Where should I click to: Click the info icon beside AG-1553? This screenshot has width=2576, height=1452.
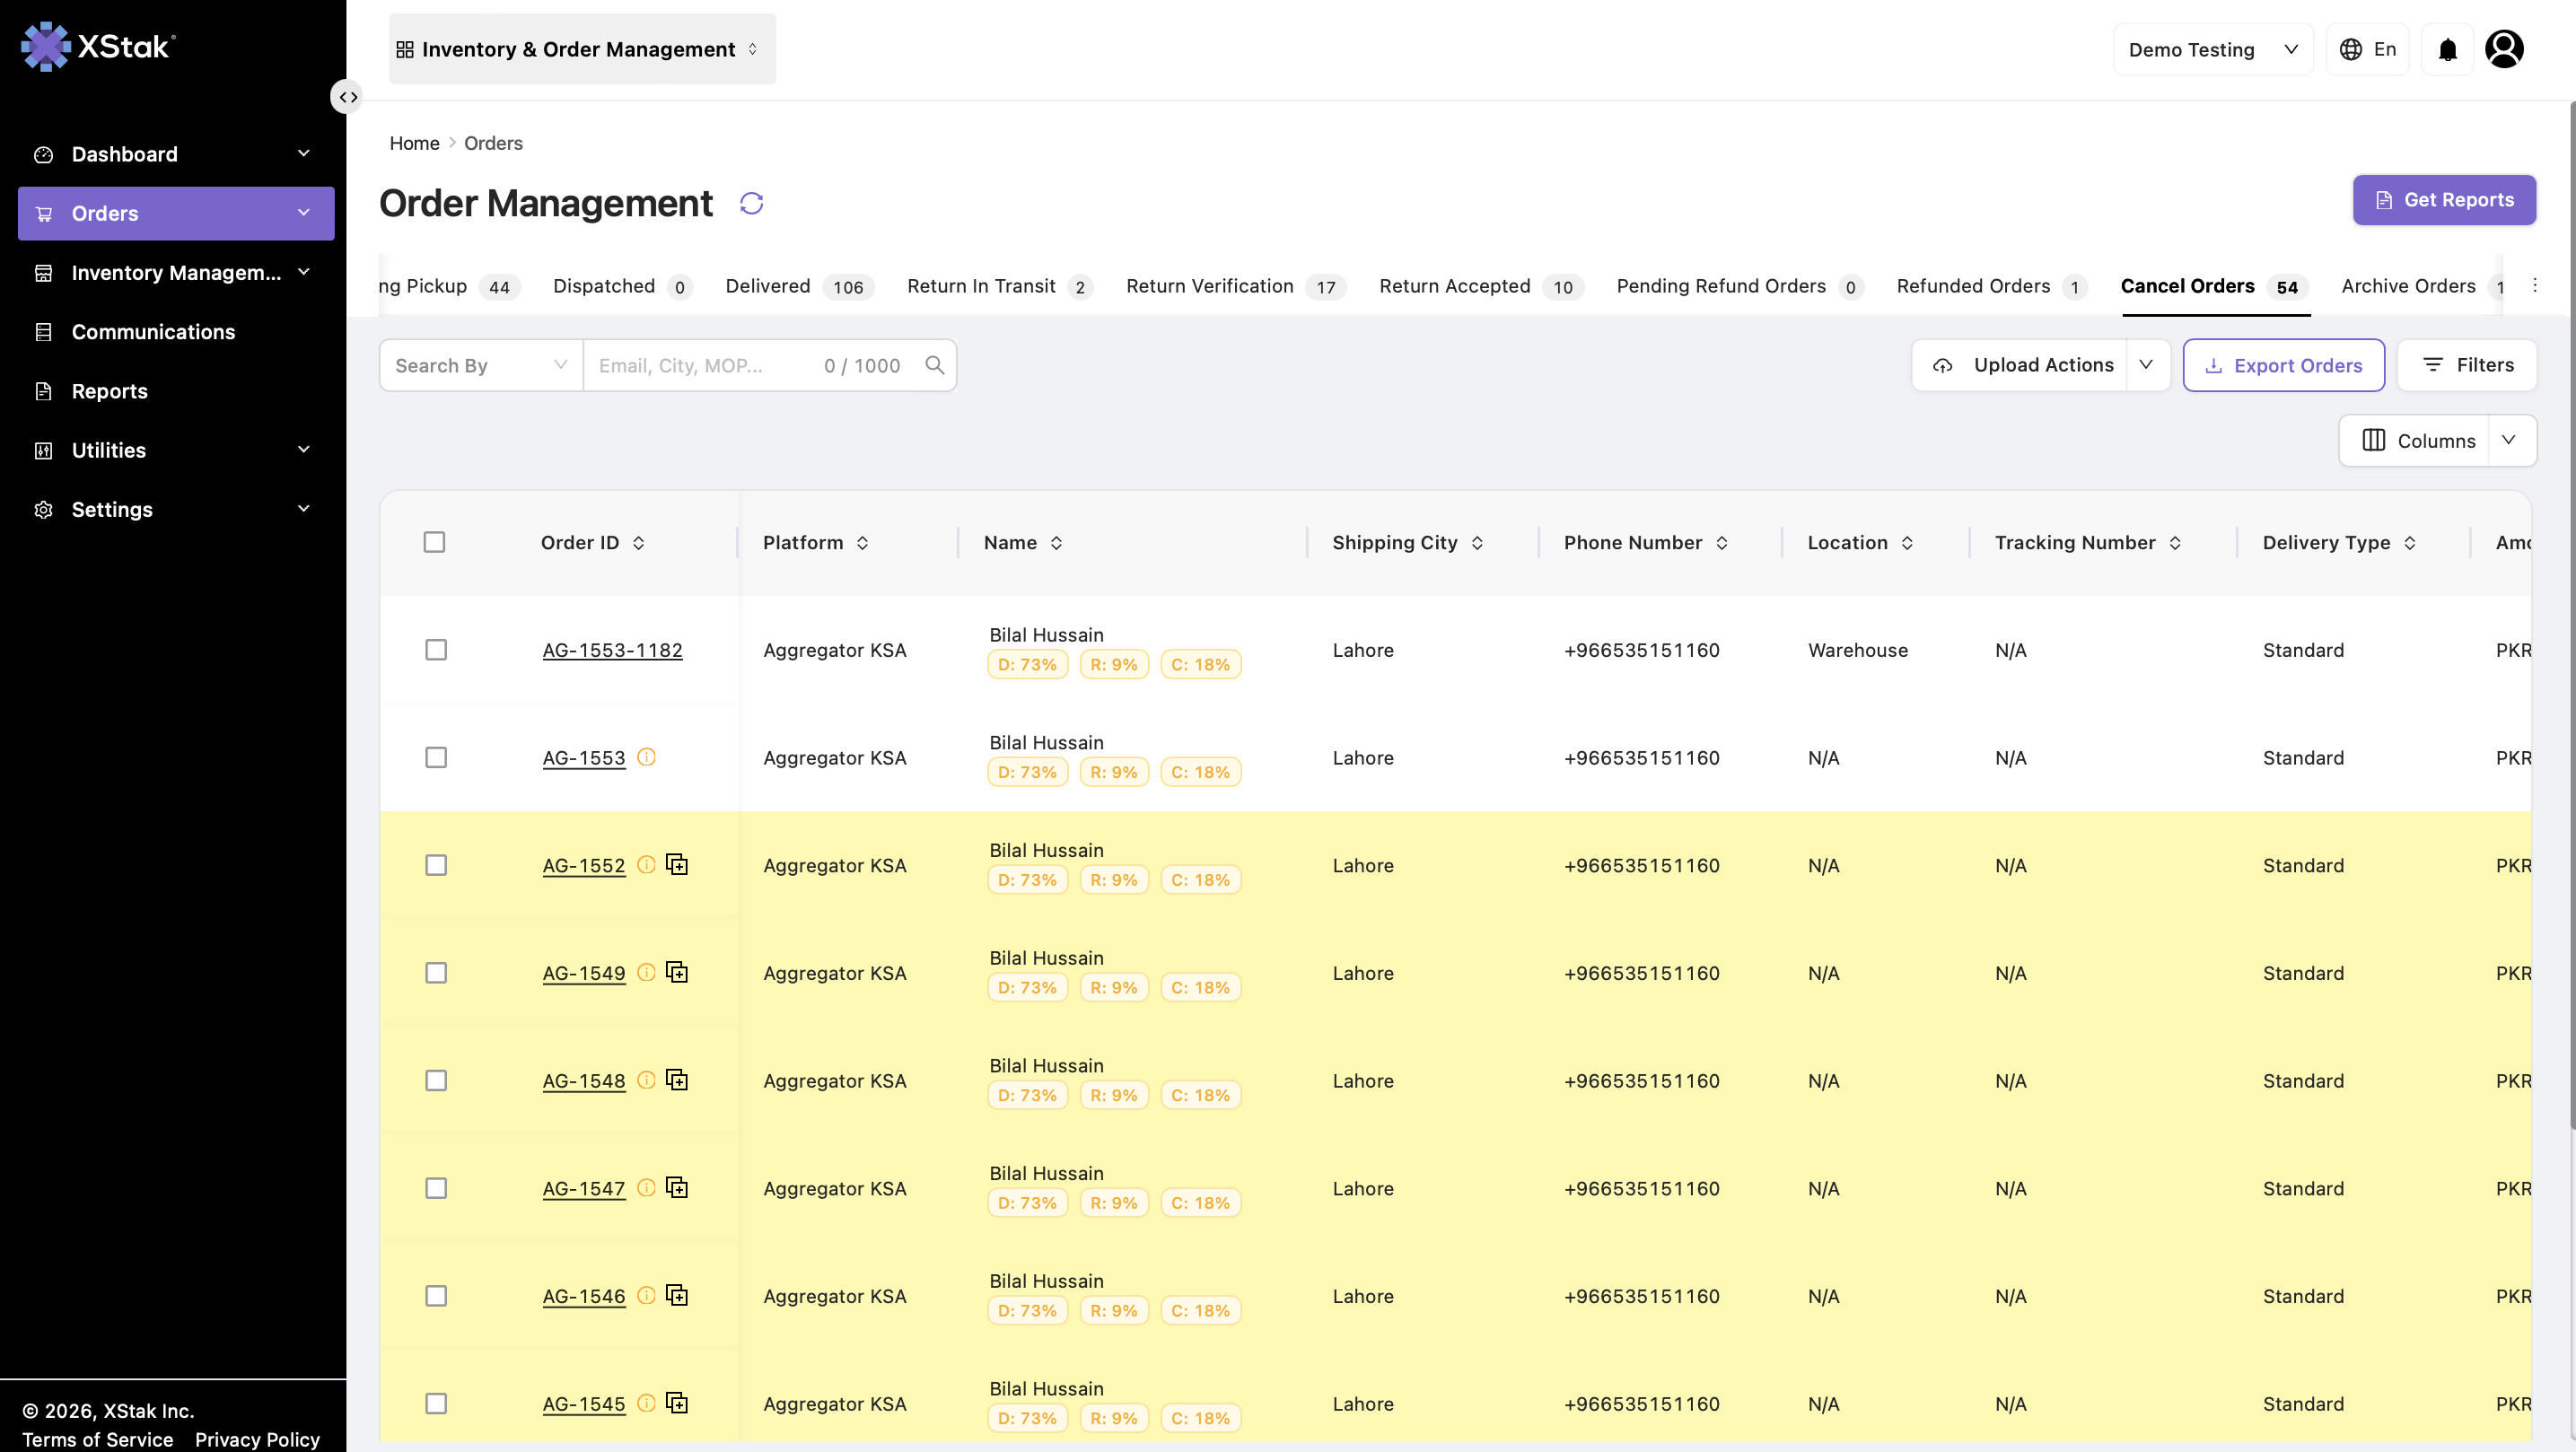pyautogui.click(x=646, y=757)
